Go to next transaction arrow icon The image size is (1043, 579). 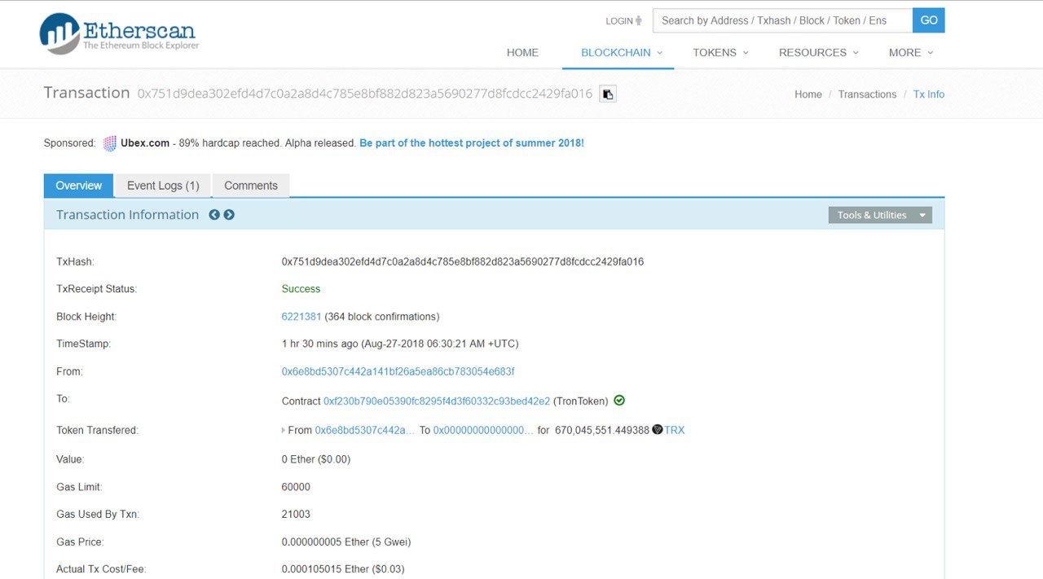[x=229, y=215]
